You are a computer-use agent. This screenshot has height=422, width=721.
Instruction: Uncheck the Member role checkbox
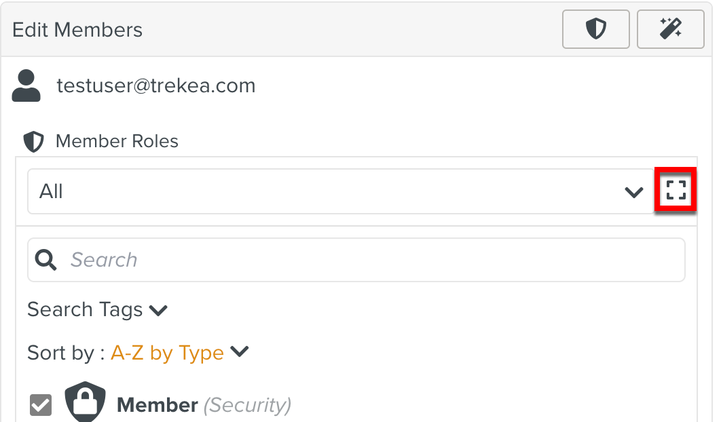[x=41, y=406]
